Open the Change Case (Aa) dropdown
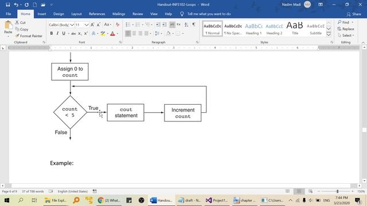 point(107,25)
